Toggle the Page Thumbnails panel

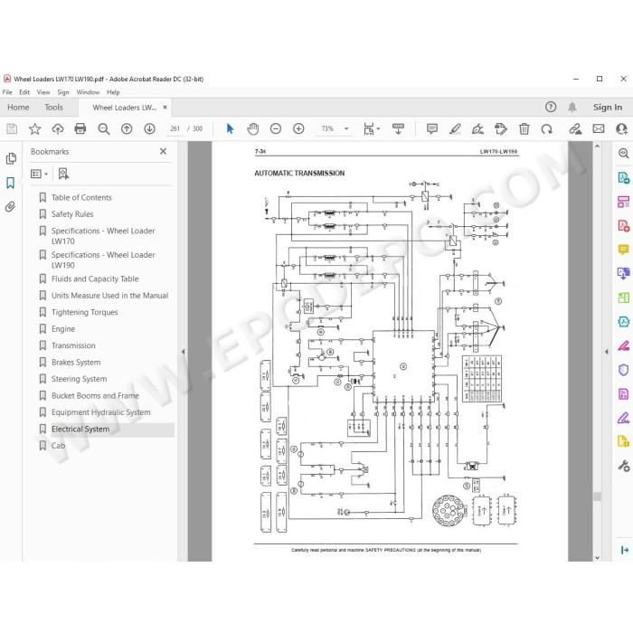(x=11, y=158)
